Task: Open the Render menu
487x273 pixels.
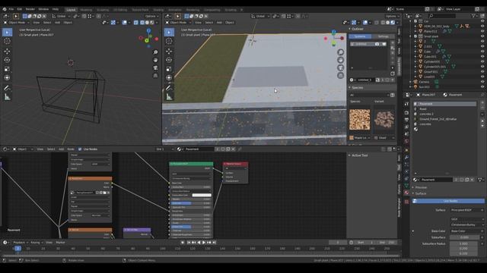Action: pyautogui.click(x=30, y=9)
